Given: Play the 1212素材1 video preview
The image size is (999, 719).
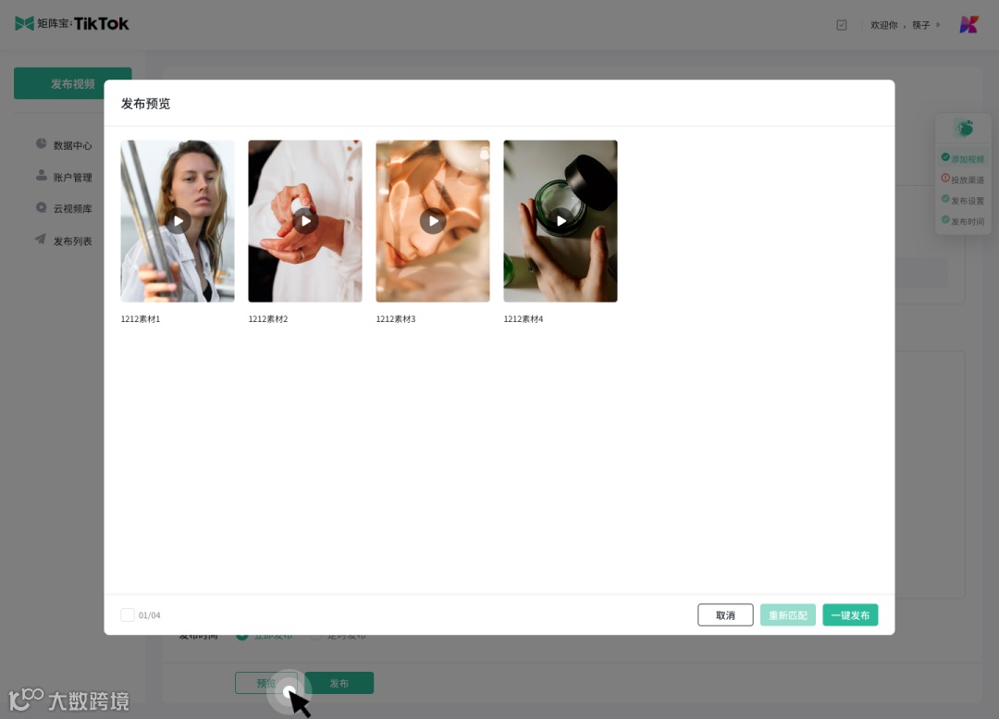Looking at the screenshot, I should pos(178,221).
